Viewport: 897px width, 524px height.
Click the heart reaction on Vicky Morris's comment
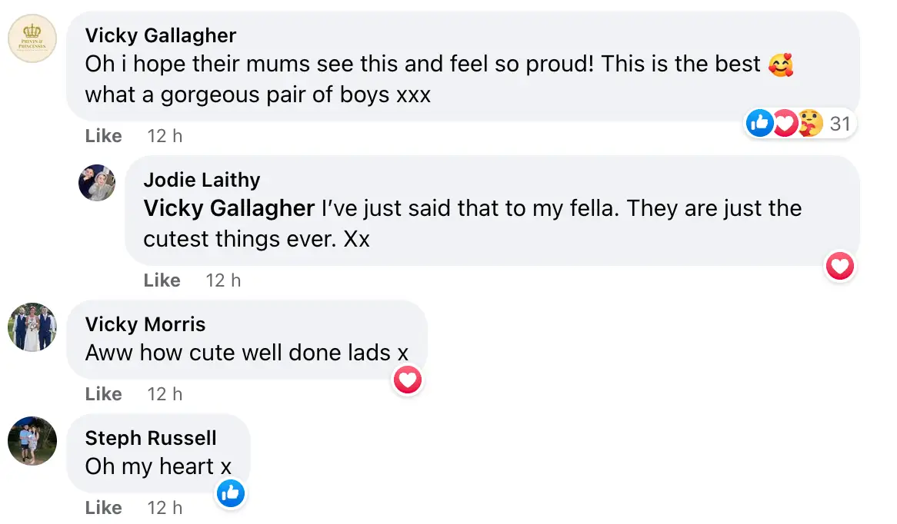click(x=408, y=380)
